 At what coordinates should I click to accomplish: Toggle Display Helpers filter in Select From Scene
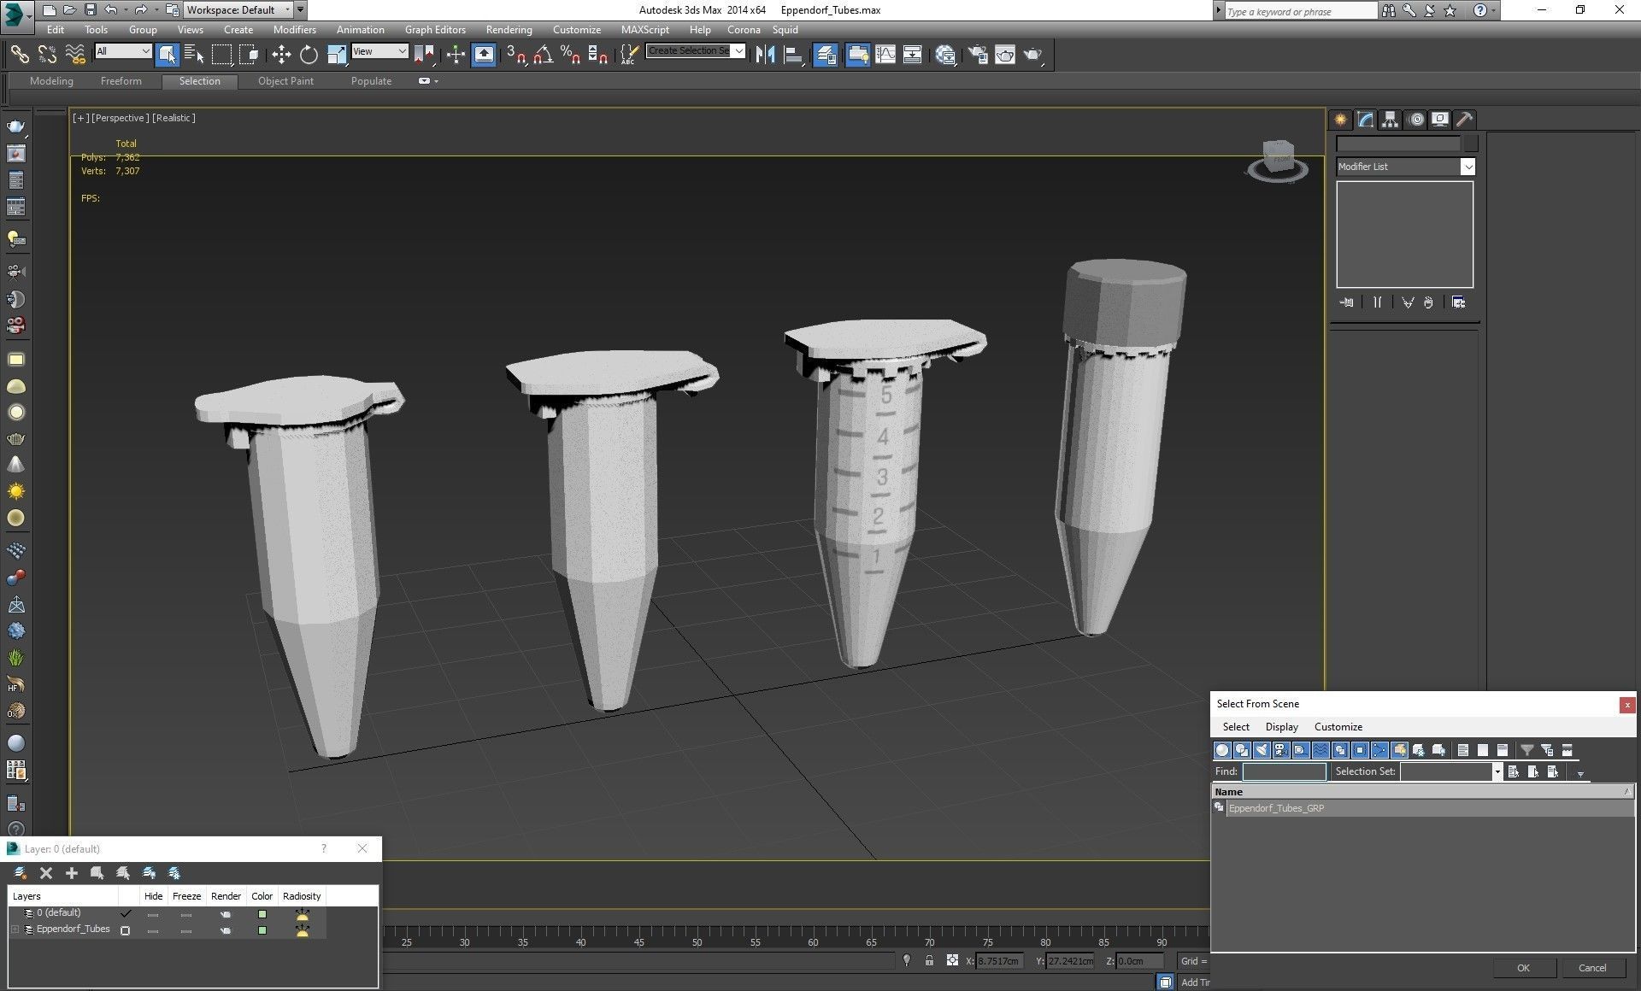click(1301, 750)
